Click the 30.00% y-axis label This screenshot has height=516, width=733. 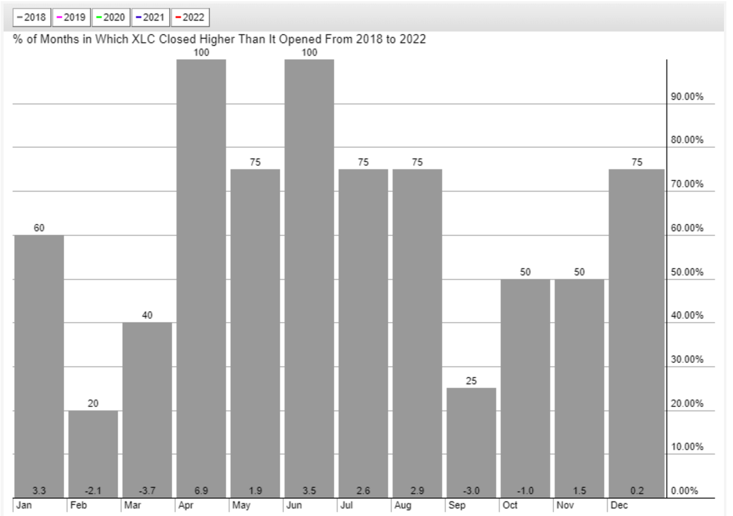pyautogui.click(x=687, y=359)
